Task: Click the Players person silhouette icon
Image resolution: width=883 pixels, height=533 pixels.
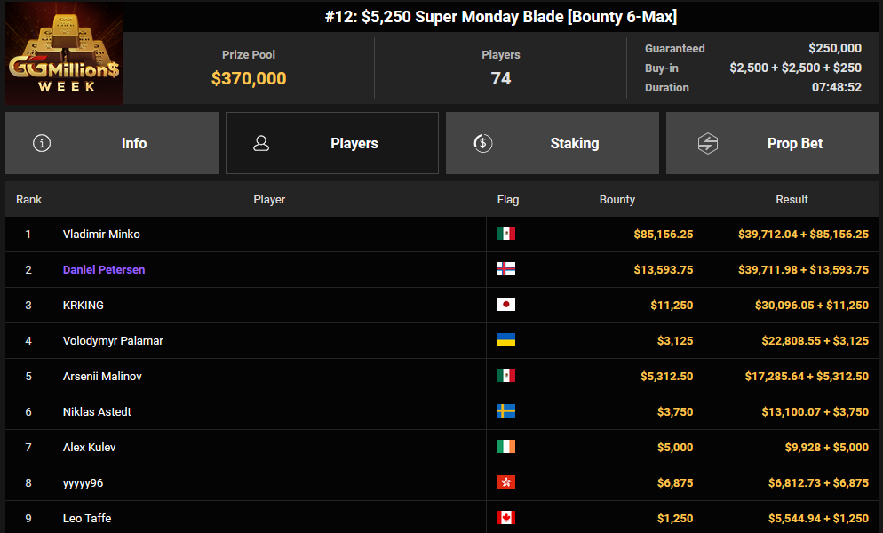Action: tap(261, 143)
